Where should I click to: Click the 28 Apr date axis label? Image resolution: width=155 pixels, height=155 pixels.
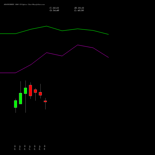35,148
